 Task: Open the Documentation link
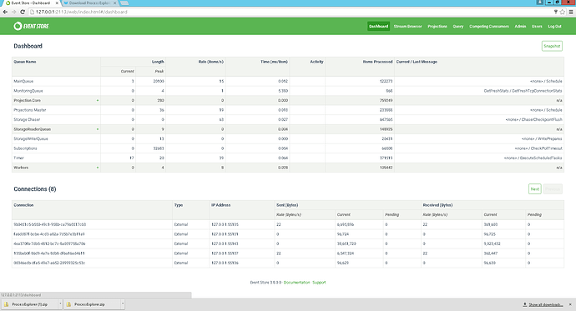click(297, 283)
